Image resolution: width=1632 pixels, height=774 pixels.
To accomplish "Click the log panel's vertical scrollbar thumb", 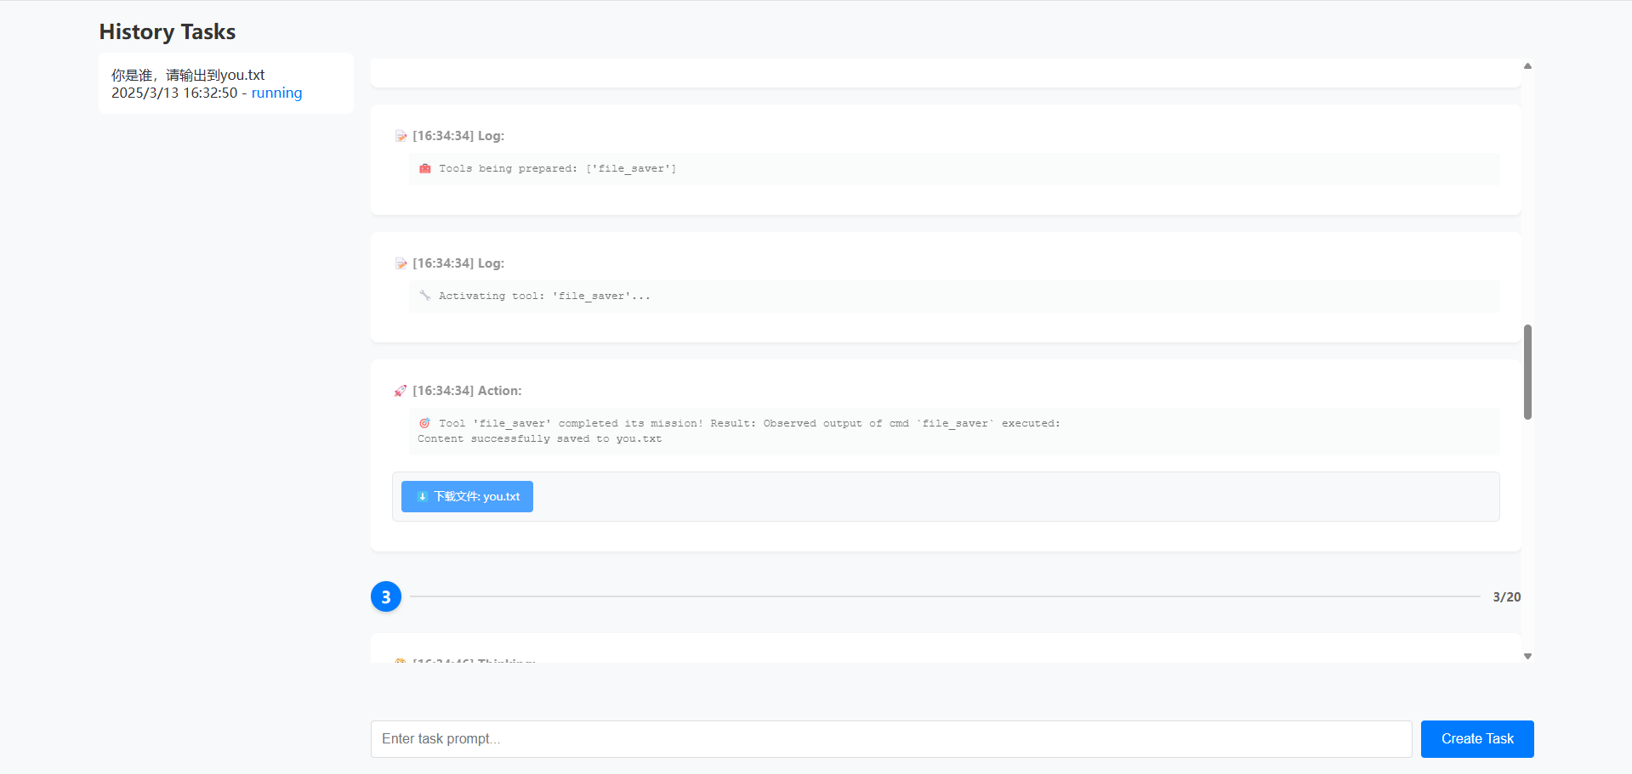I will (1527, 372).
